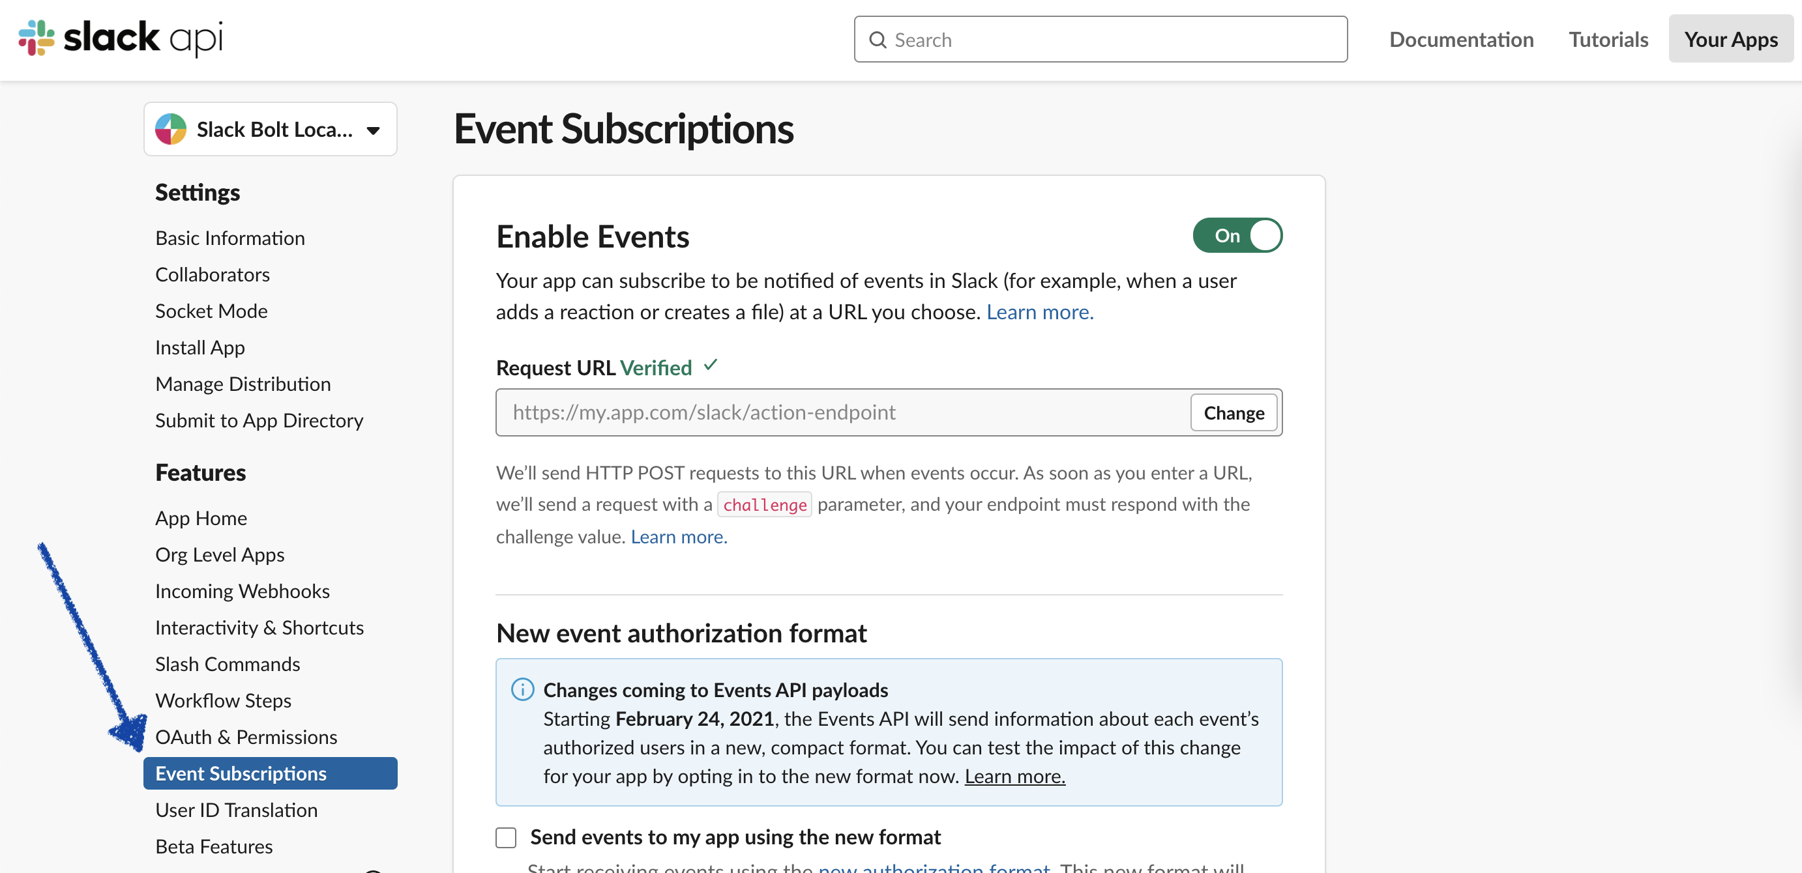Click the search magnifier icon
The width and height of the screenshot is (1802, 873).
878,39
